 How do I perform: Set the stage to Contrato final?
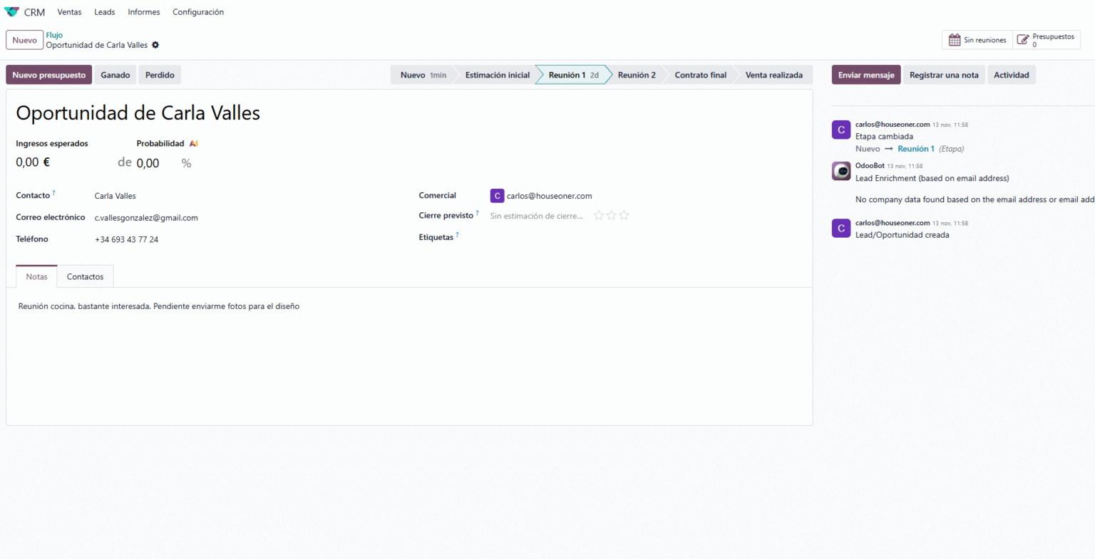point(701,75)
